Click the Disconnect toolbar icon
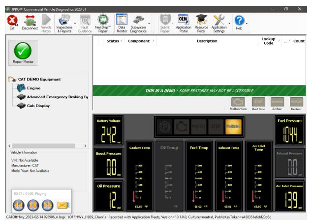The width and height of the screenshot is (312, 220). [x=30, y=23]
